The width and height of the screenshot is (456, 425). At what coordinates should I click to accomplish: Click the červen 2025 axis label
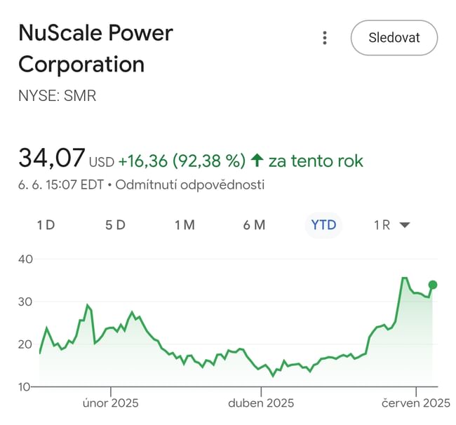coord(415,403)
